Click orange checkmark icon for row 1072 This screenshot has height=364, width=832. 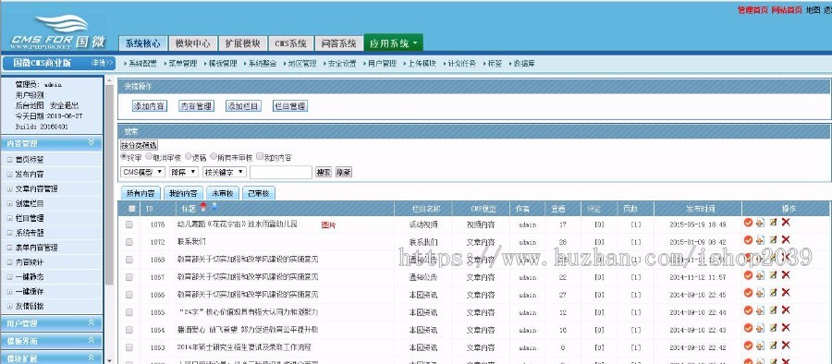pos(748,240)
